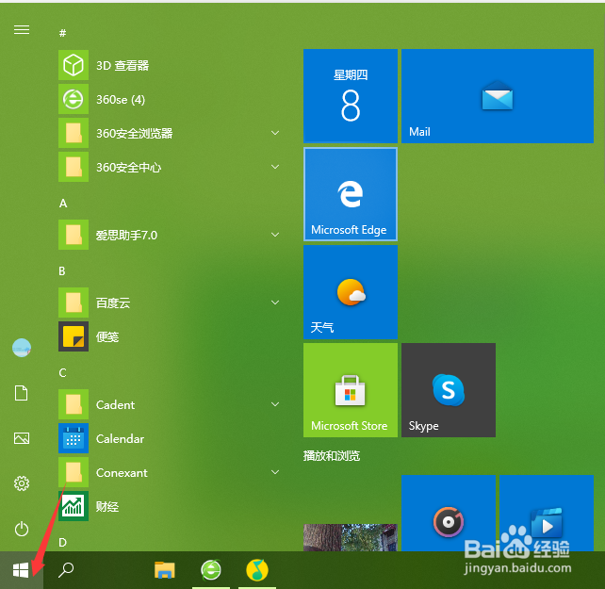Open File Explorer on the taskbar
This screenshot has height=589, width=605.
[x=165, y=570]
